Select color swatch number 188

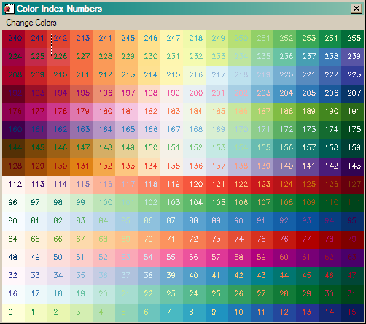[x=285, y=112]
